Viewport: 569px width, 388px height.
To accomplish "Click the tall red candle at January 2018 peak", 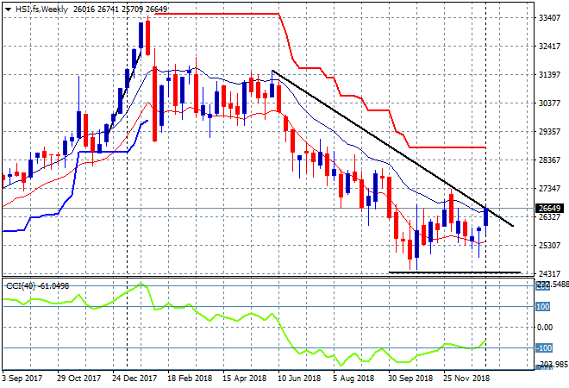I will 147,38.
